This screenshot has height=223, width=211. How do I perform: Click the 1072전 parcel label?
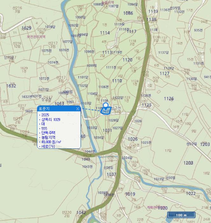click(x=44, y=78)
